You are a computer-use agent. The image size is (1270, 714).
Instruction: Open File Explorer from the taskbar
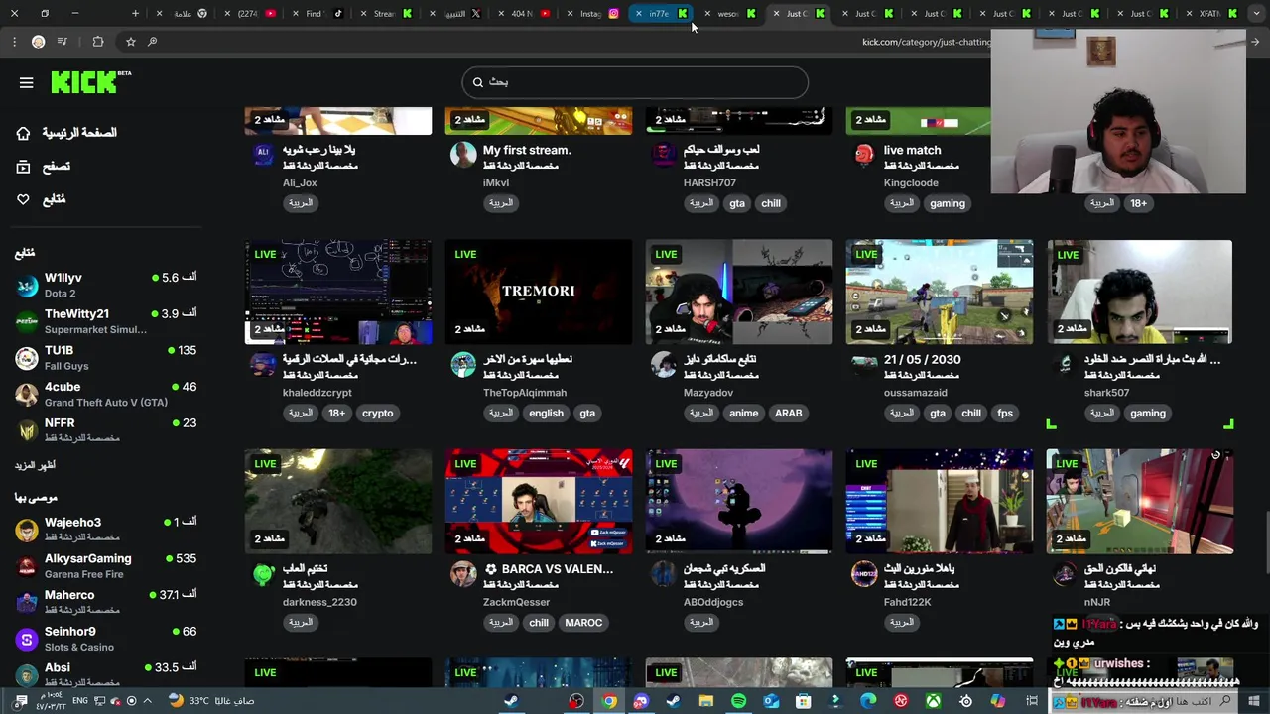click(706, 701)
